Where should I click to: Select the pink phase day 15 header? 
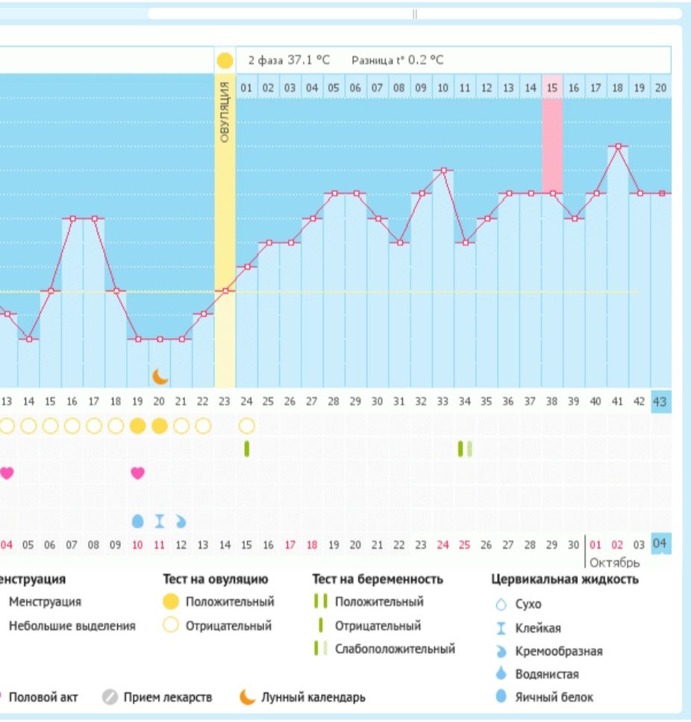pos(552,87)
